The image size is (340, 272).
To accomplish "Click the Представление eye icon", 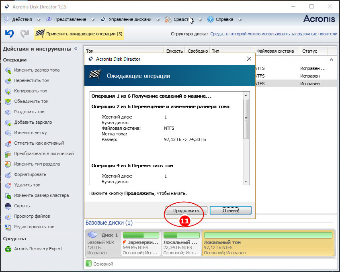I will click(49, 19).
